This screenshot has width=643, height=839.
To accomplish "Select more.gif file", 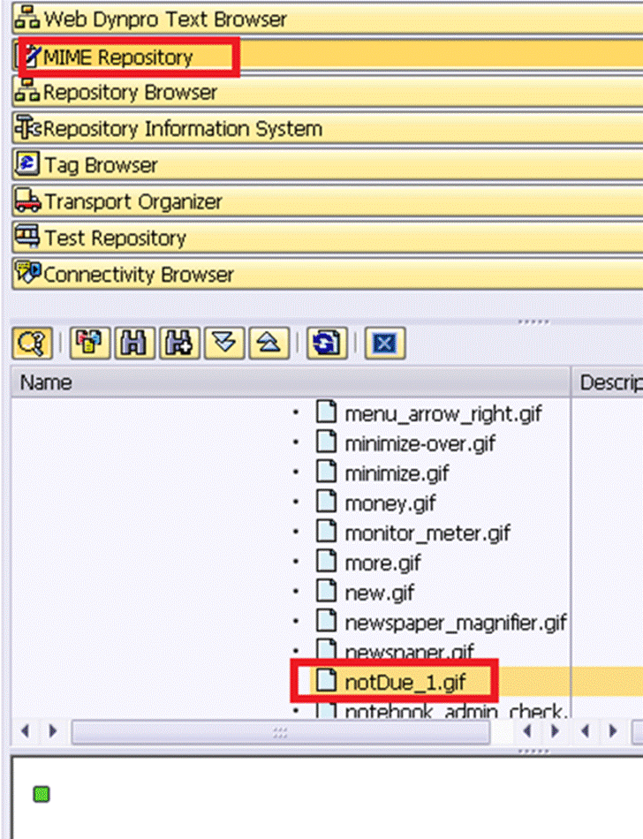I will pyautogui.click(x=382, y=563).
